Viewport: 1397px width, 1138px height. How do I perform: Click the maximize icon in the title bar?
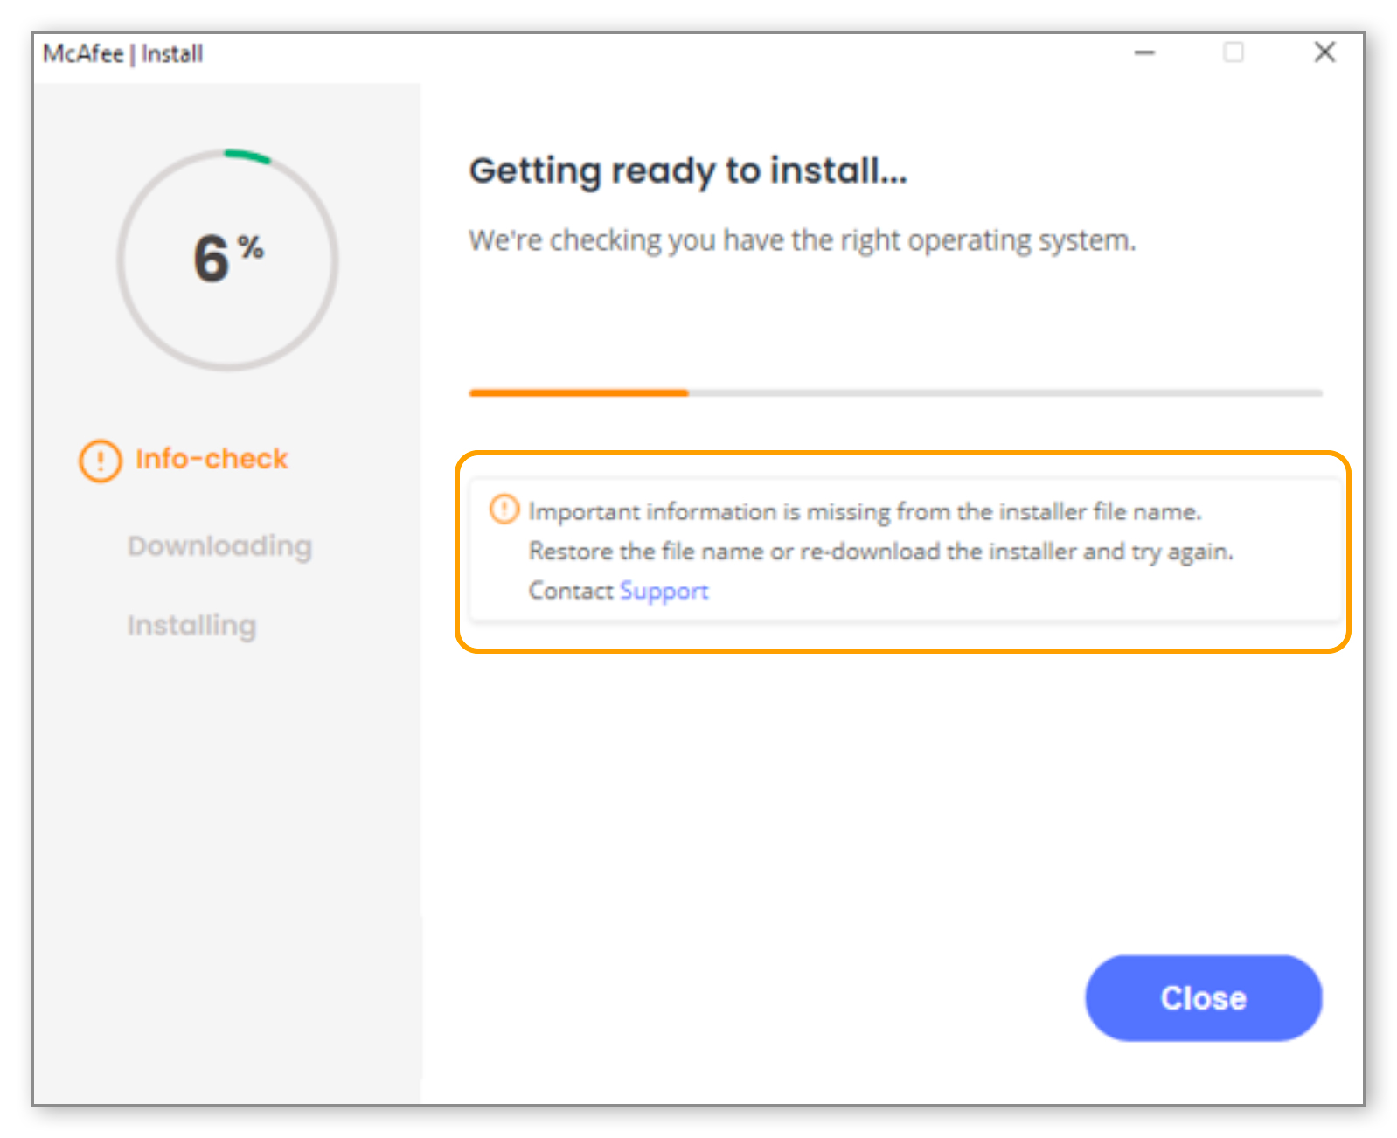(1234, 52)
